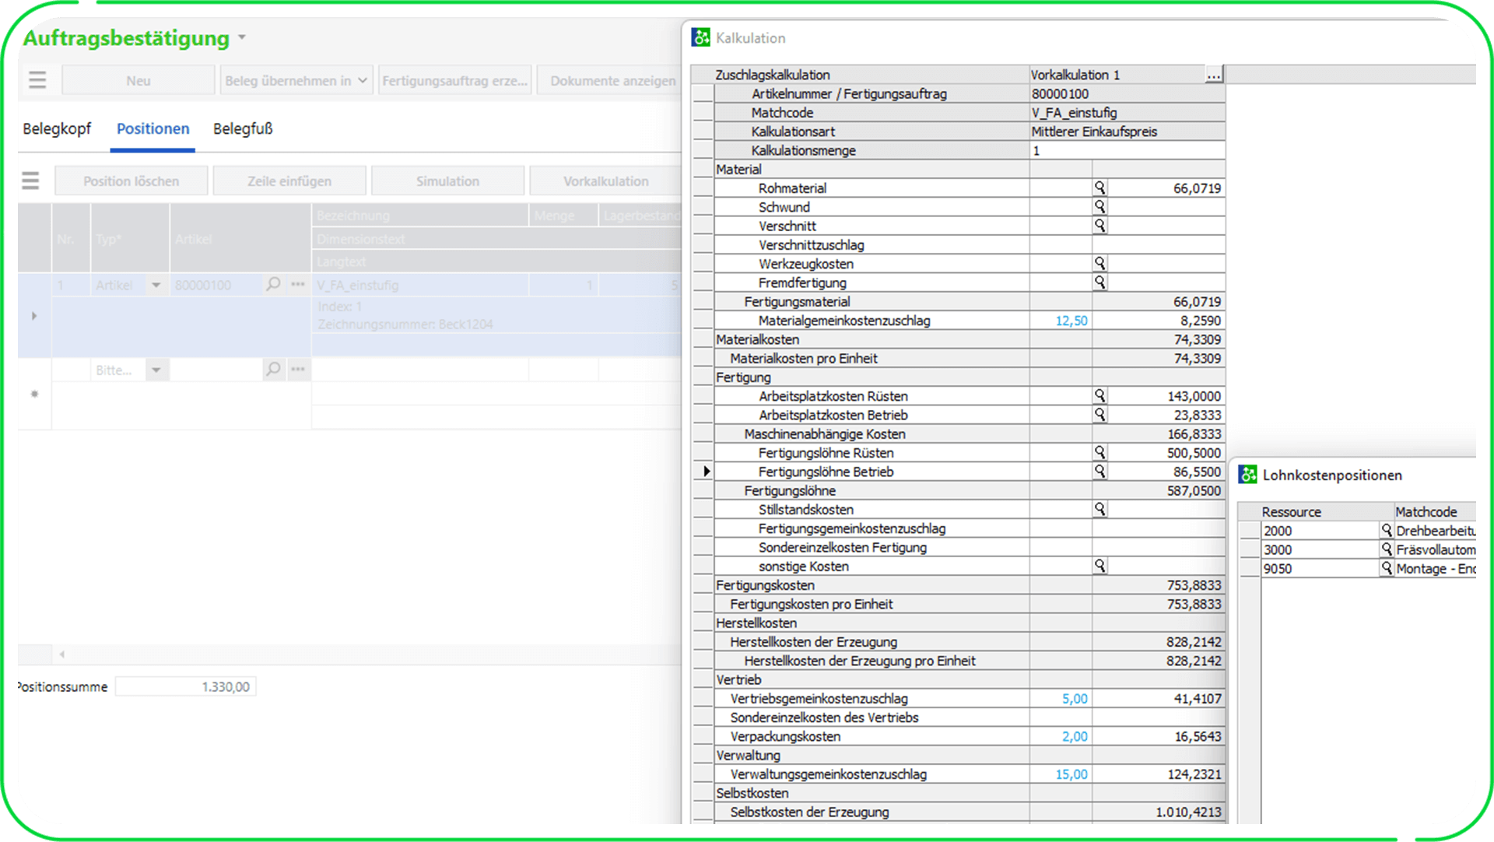The image size is (1494, 842).
Task: Click the Fertigungskosten pro Einheit row
Action: 970,604
